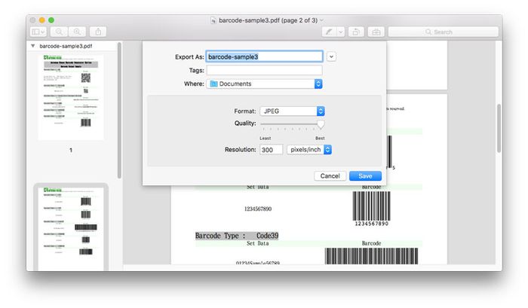Click the Share icon in toolbar
Viewport: 528px width, 308px height.
(99, 32)
